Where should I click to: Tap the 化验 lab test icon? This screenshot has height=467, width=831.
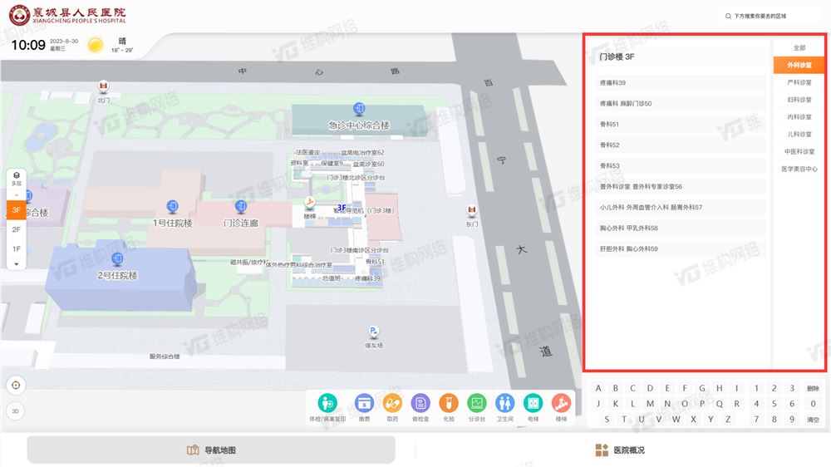(x=449, y=403)
